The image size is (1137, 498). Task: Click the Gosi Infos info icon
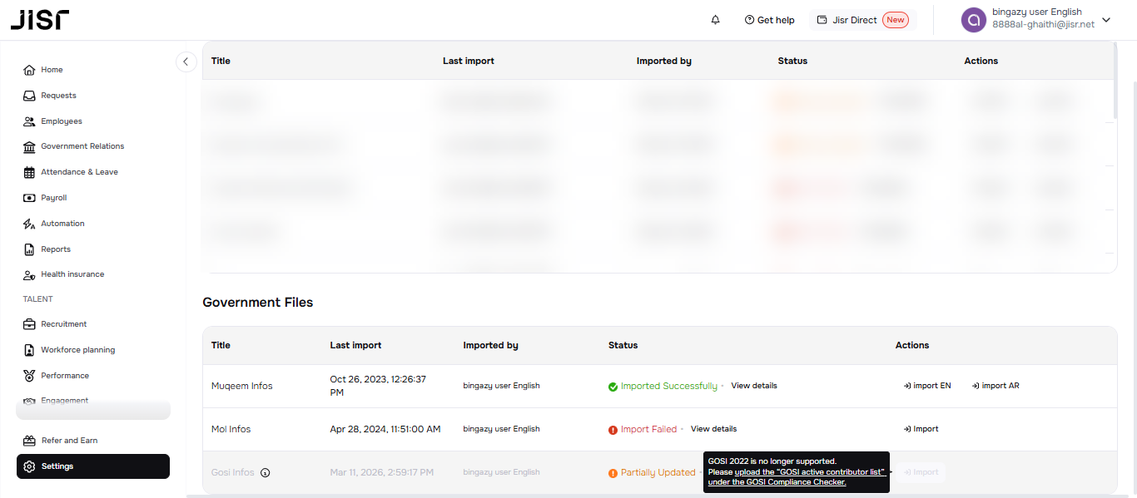[x=266, y=473]
